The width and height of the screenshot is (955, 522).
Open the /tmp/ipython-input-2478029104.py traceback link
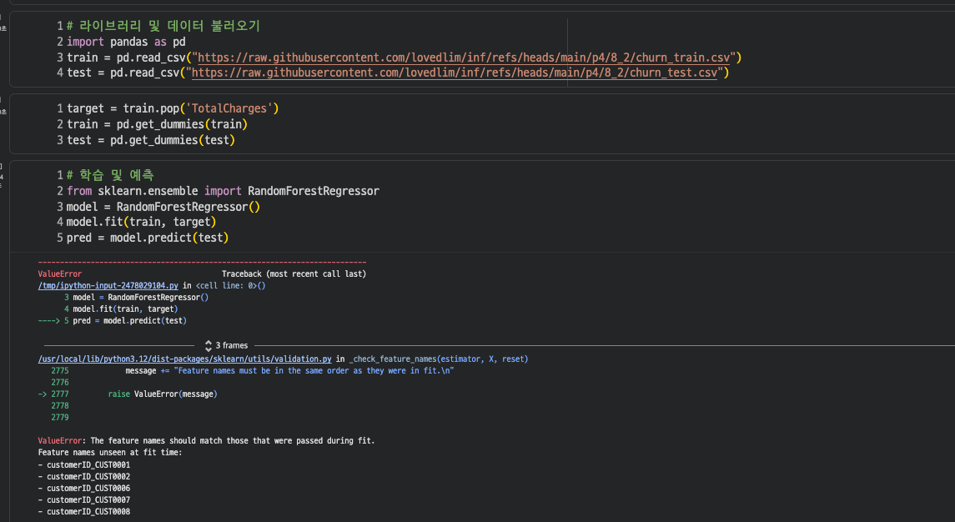click(x=108, y=285)
